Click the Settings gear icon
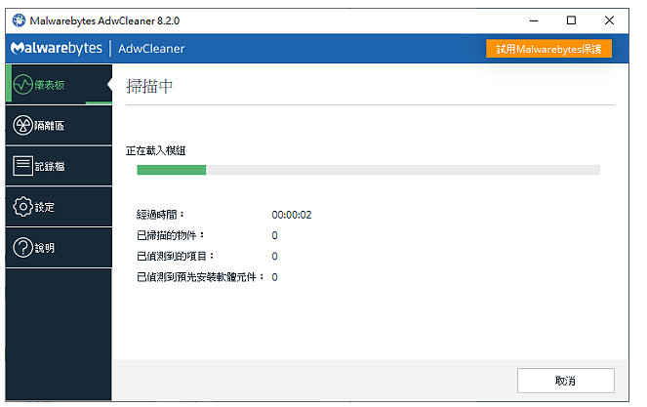The height and width of the screenshot is (407, 647). click(x=23, y=207)
